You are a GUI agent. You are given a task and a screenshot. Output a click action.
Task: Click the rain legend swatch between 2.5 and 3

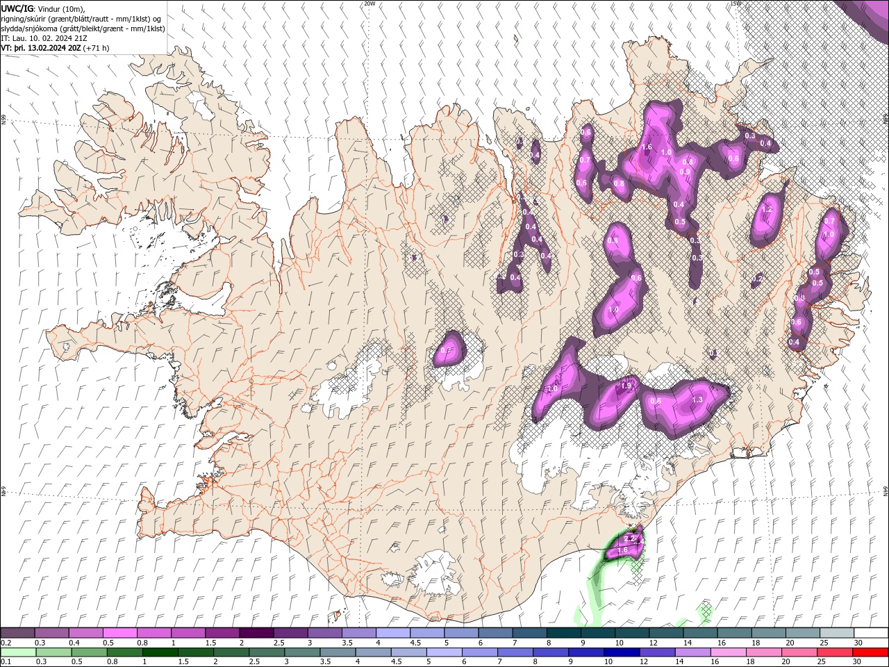pos(267,652)
